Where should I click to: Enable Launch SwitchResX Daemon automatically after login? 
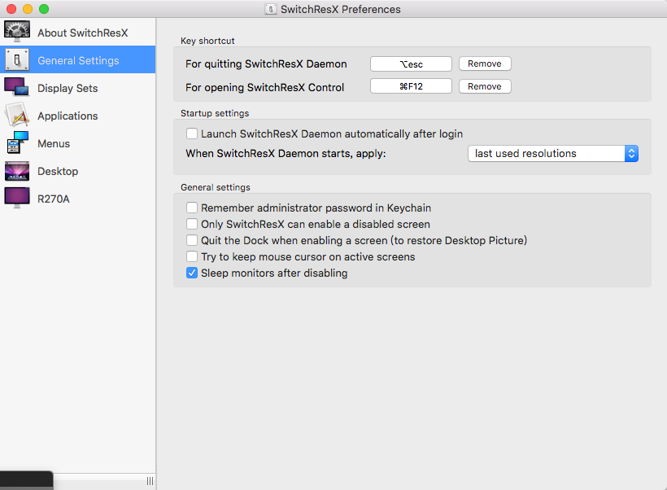pyautogui.click(x=192, y=133)
